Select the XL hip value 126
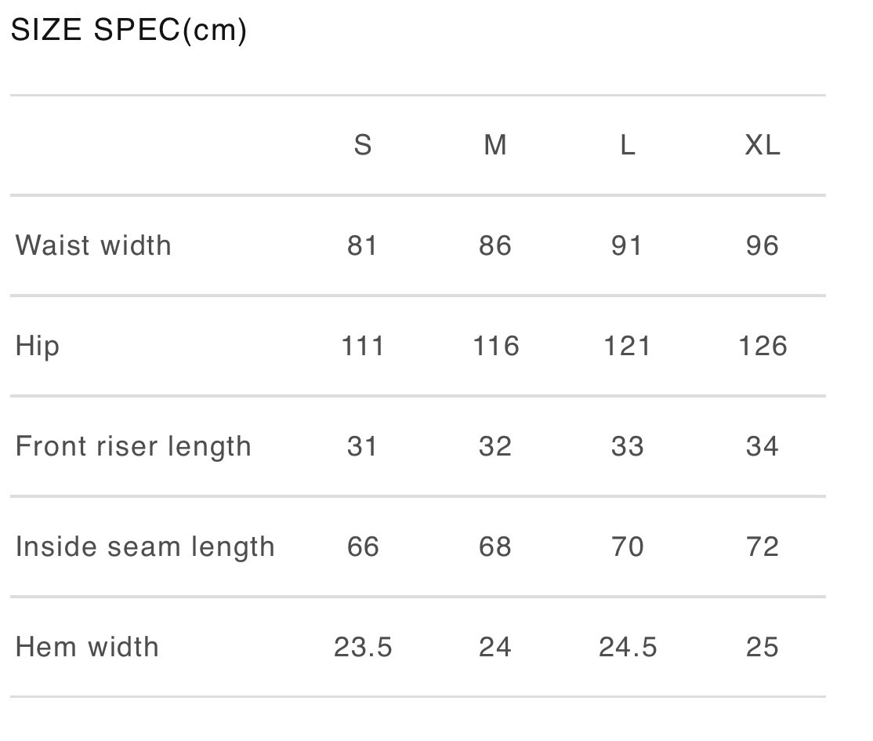Image resolution: width=873 pixels, height=741 pixels. coord(763,346)
